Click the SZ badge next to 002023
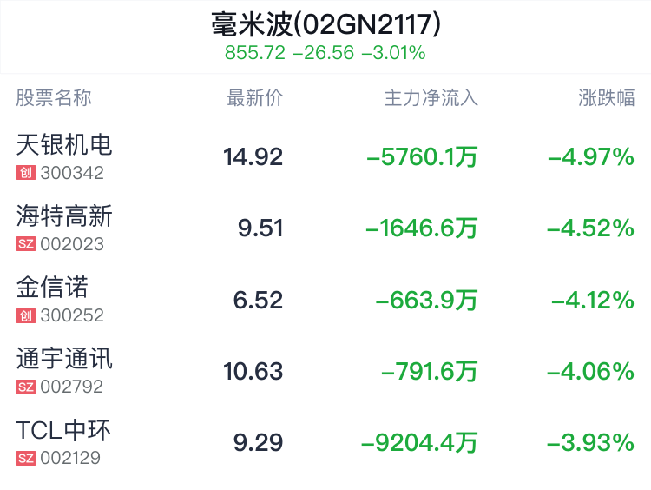This screenshot has width=651, height=490. tap(26, 244)
